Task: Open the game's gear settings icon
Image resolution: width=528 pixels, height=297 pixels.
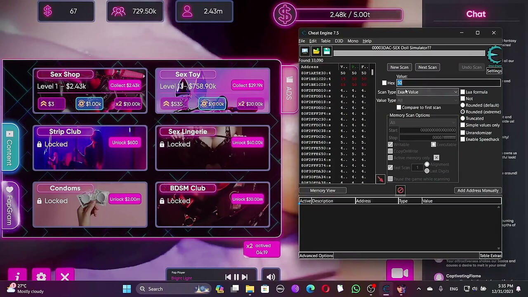Action: (x=41, y=276)
